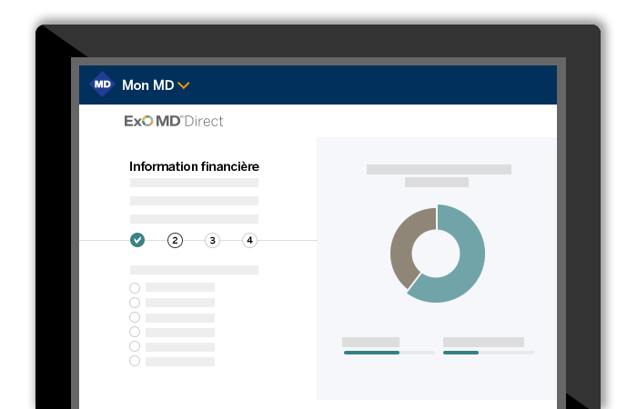Select the second radio button option

tap(135, 303)
